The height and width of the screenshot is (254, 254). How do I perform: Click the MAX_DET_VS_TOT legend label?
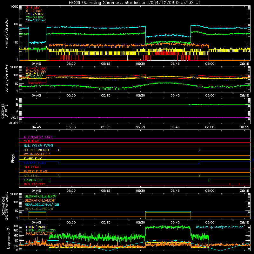39,233
